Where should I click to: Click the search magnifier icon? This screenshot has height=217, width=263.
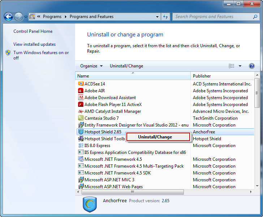255,17
